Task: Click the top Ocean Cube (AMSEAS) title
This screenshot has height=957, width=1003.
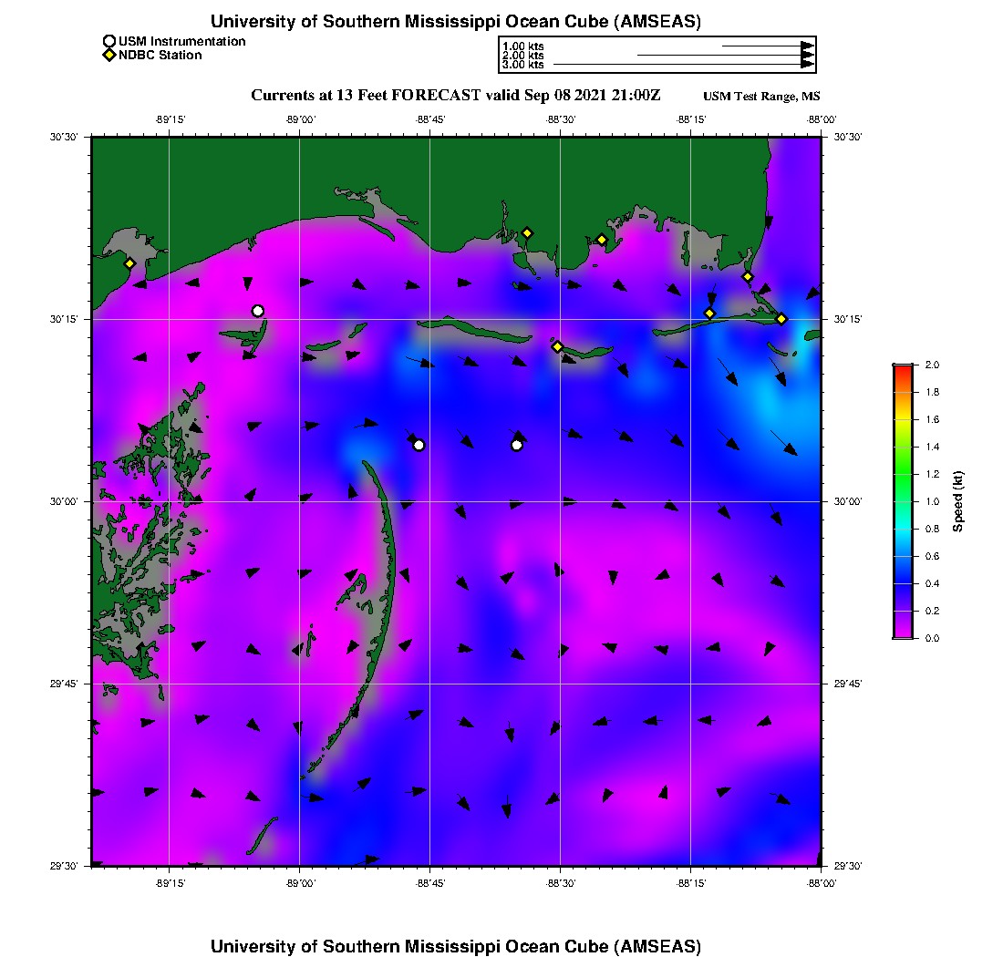Action: tap(456, 21)
